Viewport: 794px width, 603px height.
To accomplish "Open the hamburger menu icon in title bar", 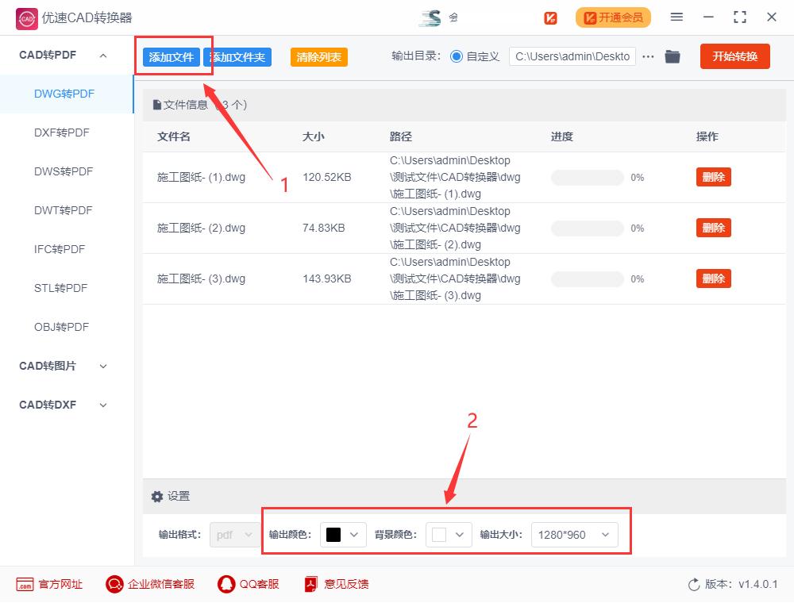I will [677, 17].
